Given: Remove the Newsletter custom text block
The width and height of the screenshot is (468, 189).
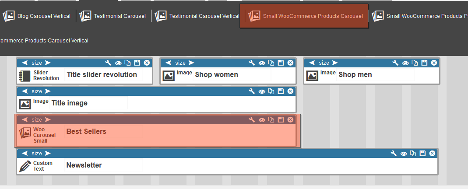Looking at the screenshot, I should point(432,154).
